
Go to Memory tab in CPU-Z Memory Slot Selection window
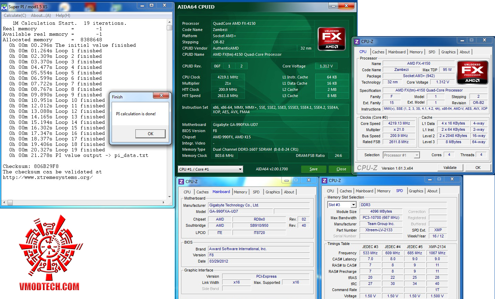384,191
